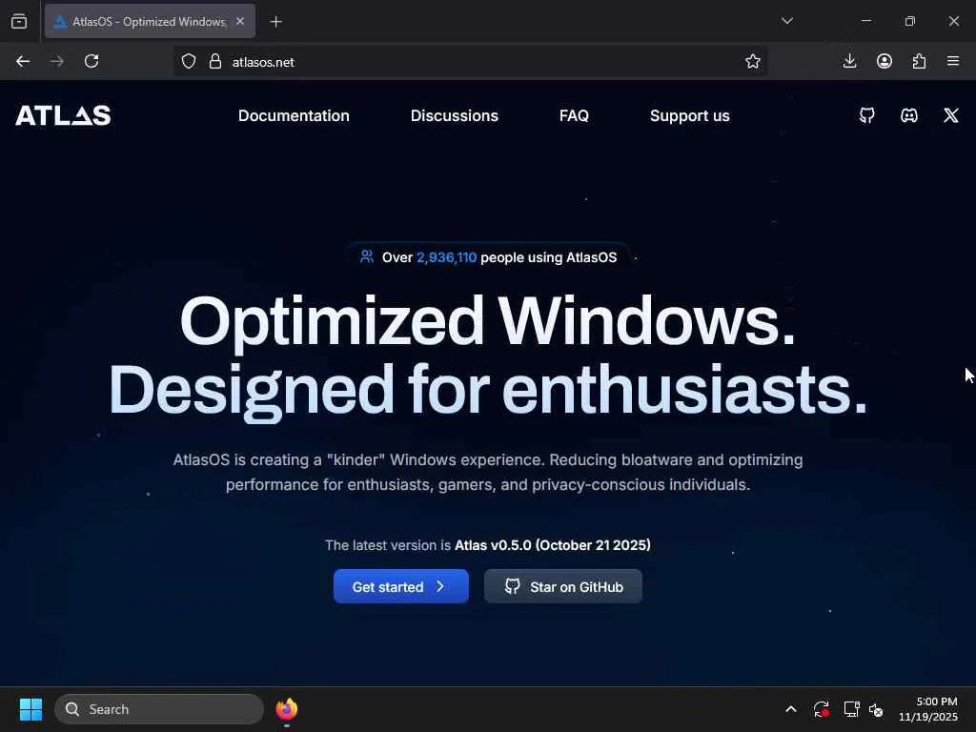Close the AtlasOS browser tab

(240, 21)
